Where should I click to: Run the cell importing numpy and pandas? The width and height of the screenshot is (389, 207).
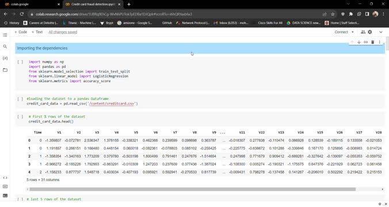click(20, 62)
